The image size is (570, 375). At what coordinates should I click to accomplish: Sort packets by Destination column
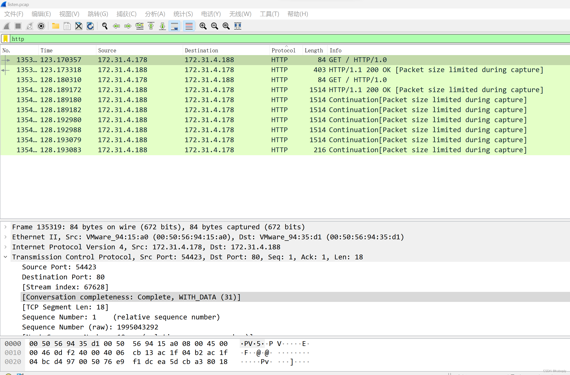coord(226,50)
